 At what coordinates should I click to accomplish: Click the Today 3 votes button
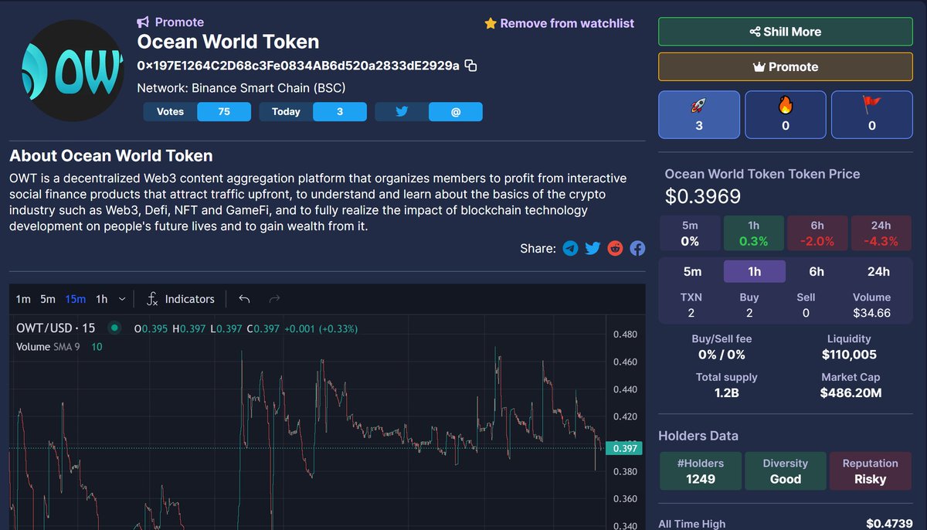pos(313,111)
